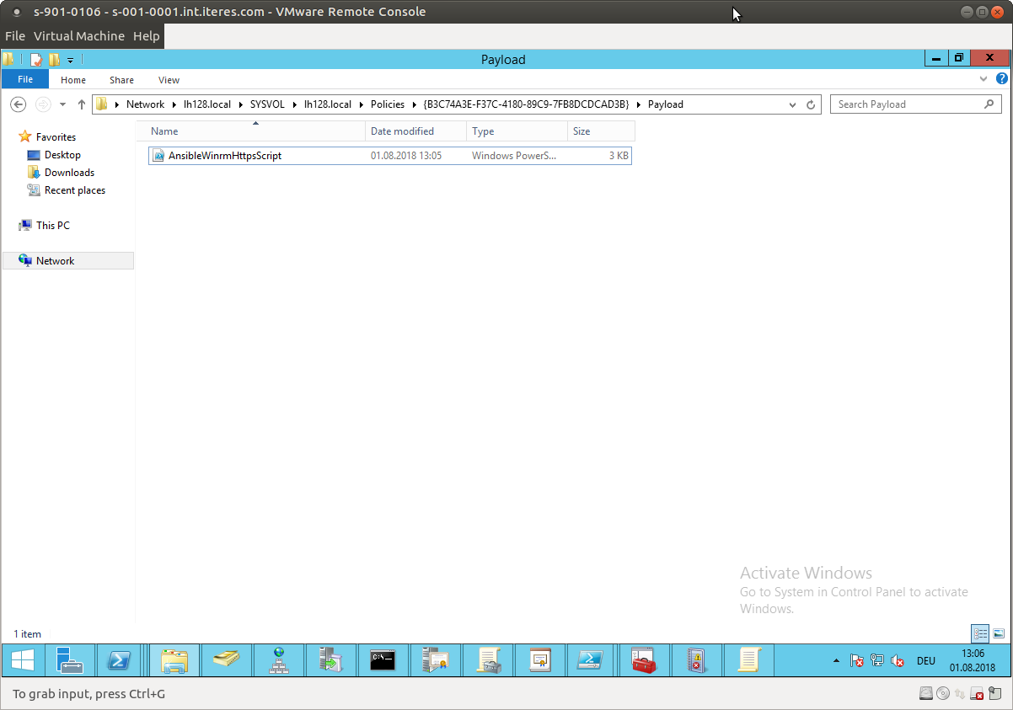This screenshot has height=710, width=1013.
Task: Click the arrow after Policies in address bar
Action: [x=414, y=104]
